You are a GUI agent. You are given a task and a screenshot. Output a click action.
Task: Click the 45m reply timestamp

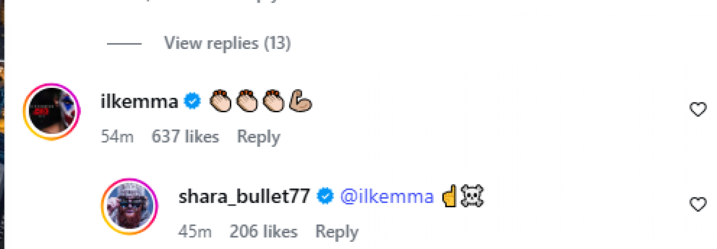click(195, 232)
